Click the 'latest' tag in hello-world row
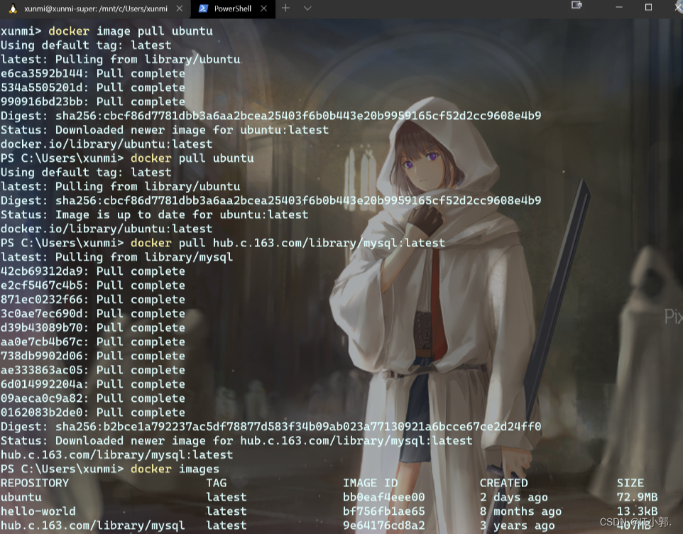This screenshot has height=534, width=683. point(226,511)
